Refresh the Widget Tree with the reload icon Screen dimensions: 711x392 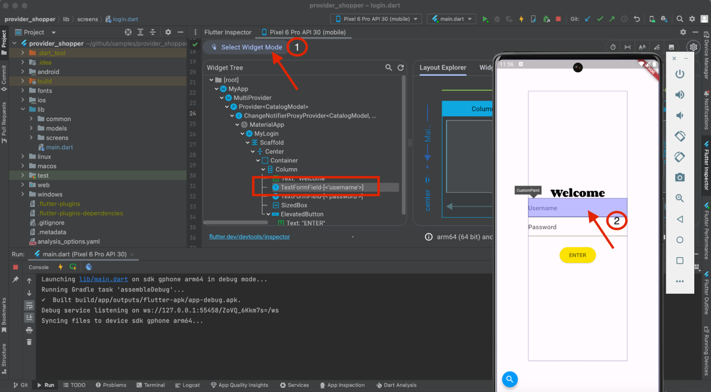401,68
